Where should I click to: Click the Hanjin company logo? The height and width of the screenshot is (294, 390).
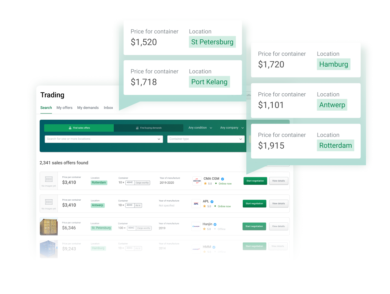pyautogui.click(x=196, y=226)
